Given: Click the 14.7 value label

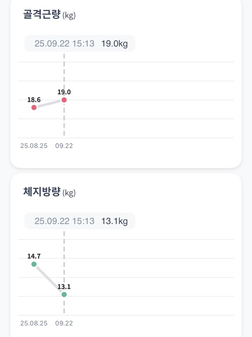Looking at the screenshot, I should 34,256.
